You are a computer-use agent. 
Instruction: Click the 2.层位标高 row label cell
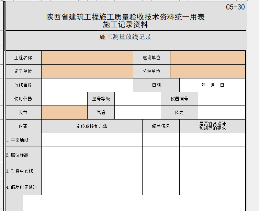coord(23,155)
